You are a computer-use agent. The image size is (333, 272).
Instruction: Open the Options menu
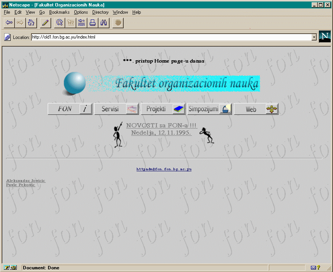click(81, 12)
